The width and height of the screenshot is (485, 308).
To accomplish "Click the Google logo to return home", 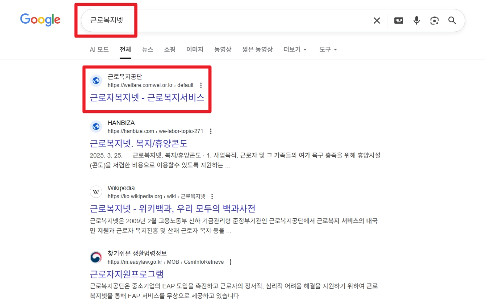I will [x=40, y=20].
